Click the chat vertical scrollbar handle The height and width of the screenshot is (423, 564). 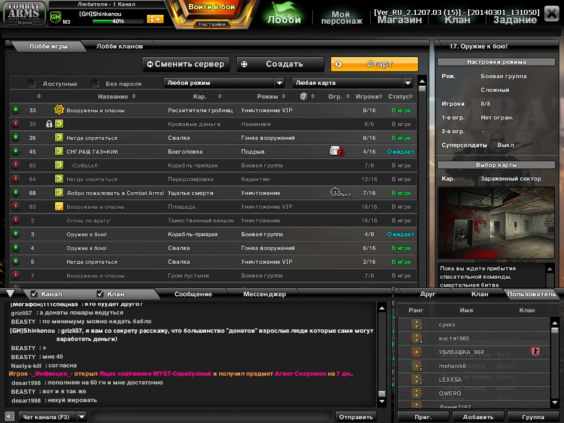(x=382, y=393)
